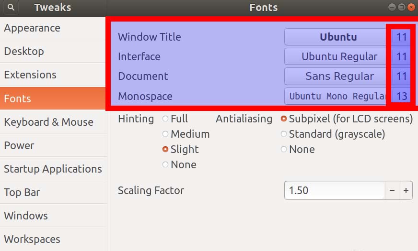
Task: Increase scaling factor with plus button
Action: [406, 190]
